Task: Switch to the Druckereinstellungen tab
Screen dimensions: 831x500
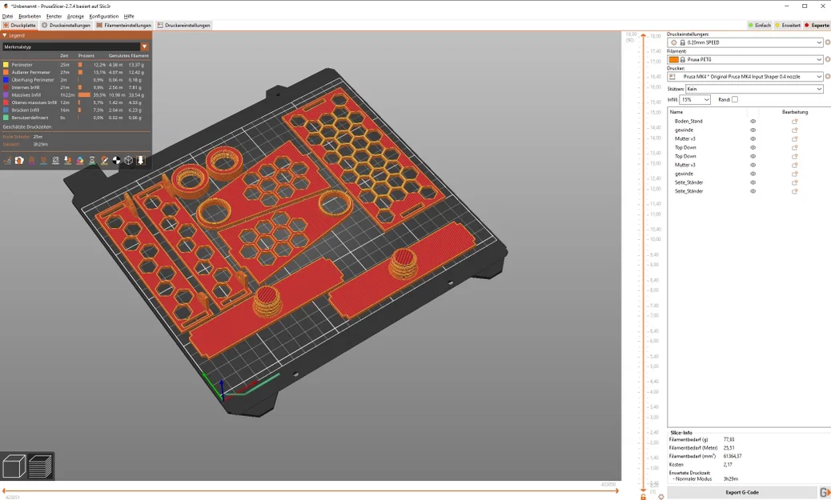Action: [x=183, y=25]
